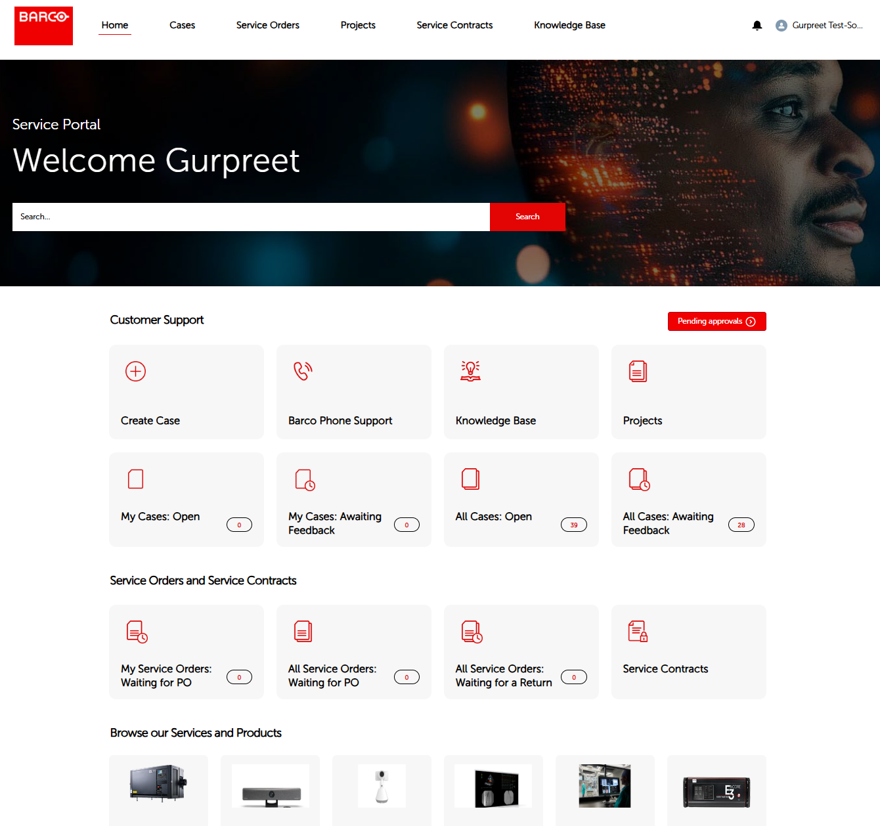This screenshot has height=826, width=880.
Task: Open the notifications bell
Action: coord(757,26)
